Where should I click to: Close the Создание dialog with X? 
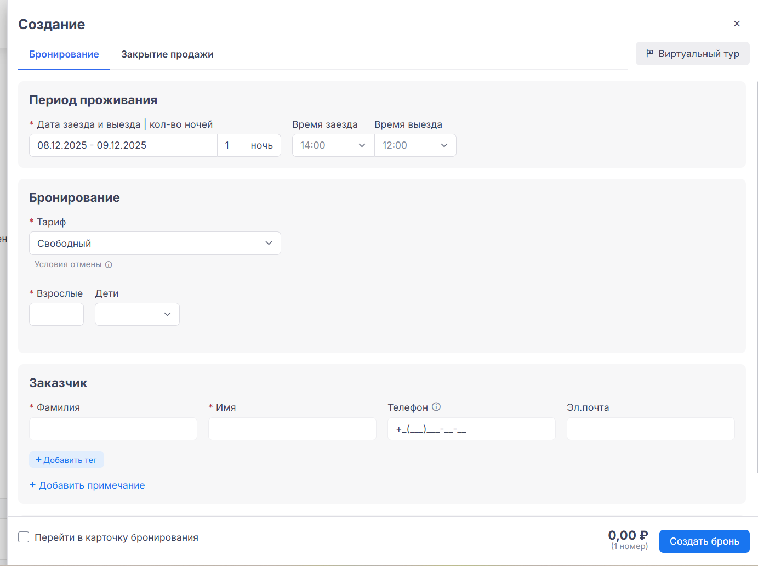click(737, 24)
